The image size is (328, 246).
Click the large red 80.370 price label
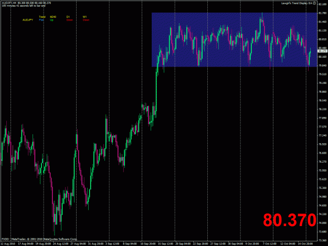coord(290,220)
